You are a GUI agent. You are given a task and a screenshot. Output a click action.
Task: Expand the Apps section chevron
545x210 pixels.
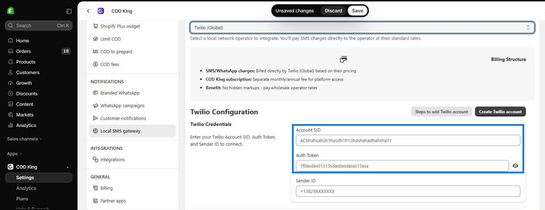pos(20,154)
